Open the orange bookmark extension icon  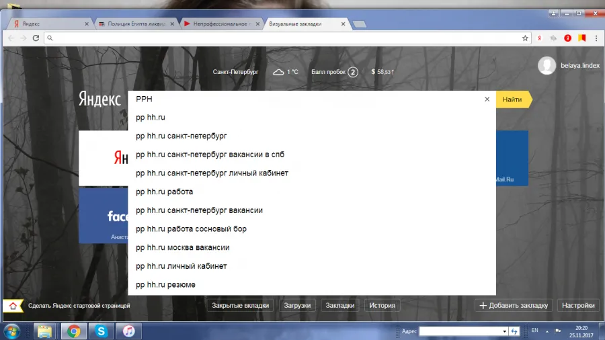pos(582,38)
